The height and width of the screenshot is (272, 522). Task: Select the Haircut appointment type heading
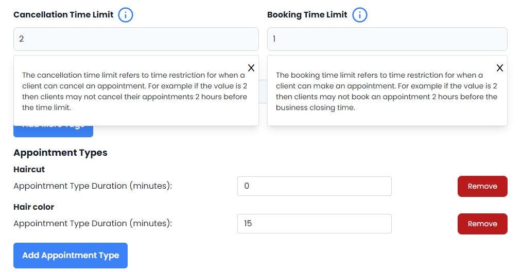pyautogui.click(x=29, y=169)
